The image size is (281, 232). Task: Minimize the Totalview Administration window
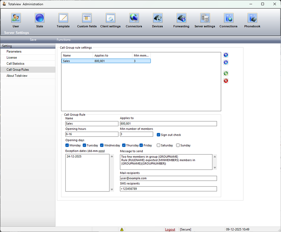[251, 4]
